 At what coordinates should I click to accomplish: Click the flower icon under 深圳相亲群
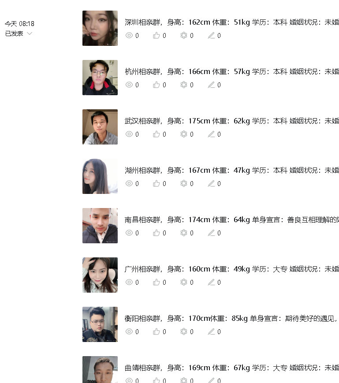[184, 35]
